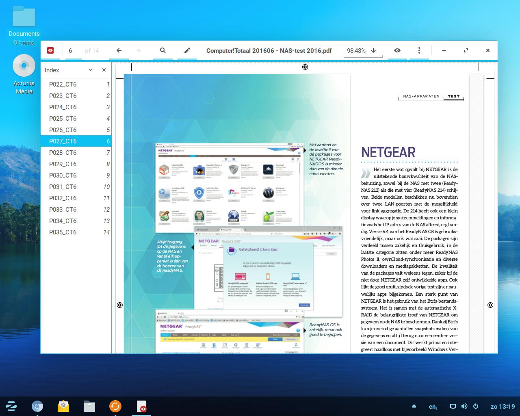The image size is (520, 416).
Task: Click the search magnifier icon in toolbar
Action: tap(162, 50)
